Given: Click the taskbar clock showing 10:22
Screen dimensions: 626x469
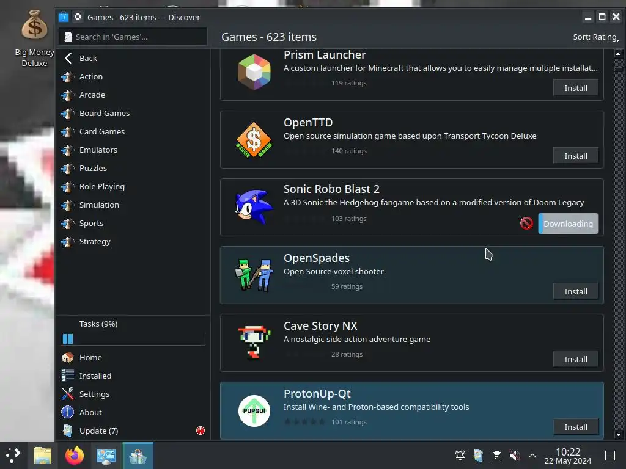Looking at the screenshot, I should tap(568, 456).
